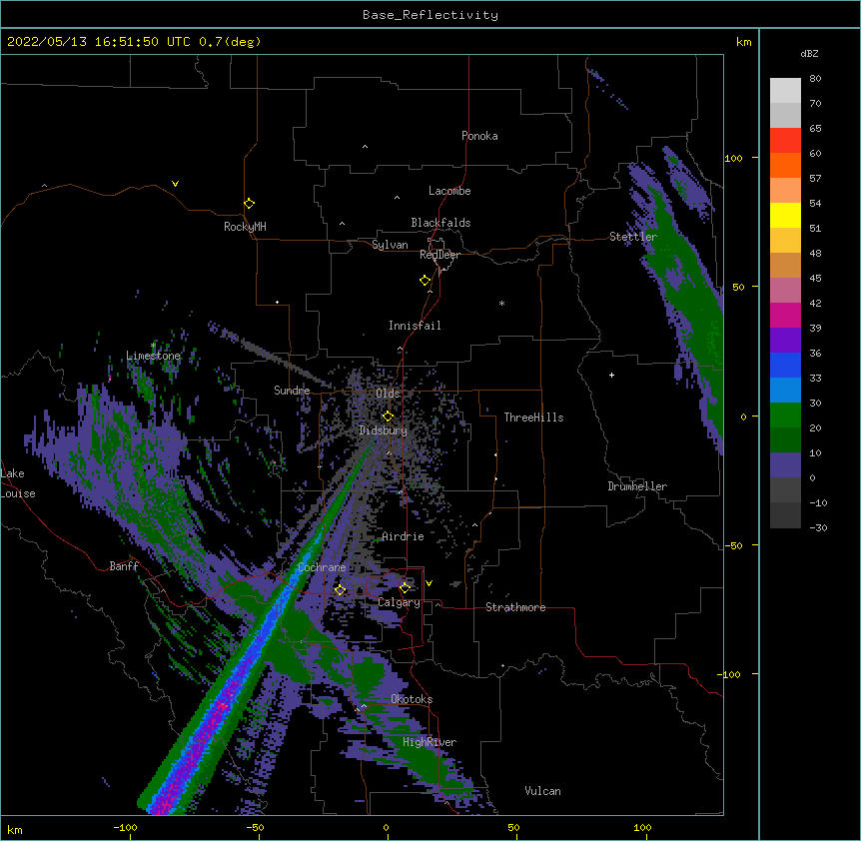Click the RedDeer label
The image size is (861, 841).
coord(439,255)
